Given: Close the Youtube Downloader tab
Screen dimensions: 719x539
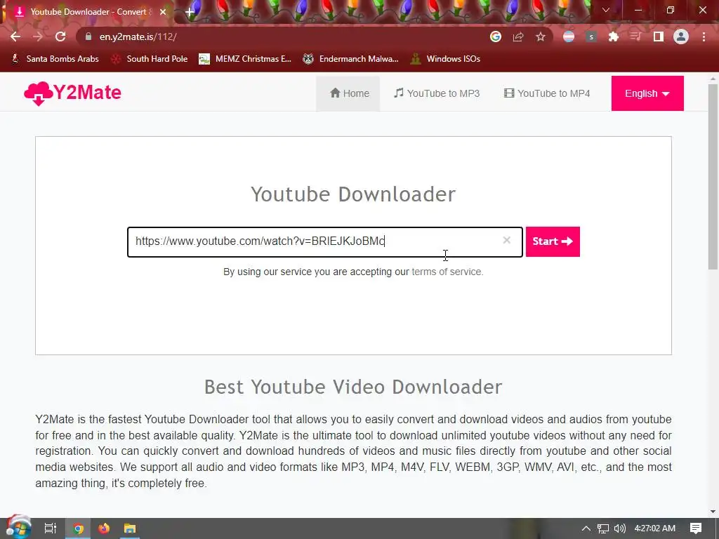Looking at the screenshot, I should (163, 12).
